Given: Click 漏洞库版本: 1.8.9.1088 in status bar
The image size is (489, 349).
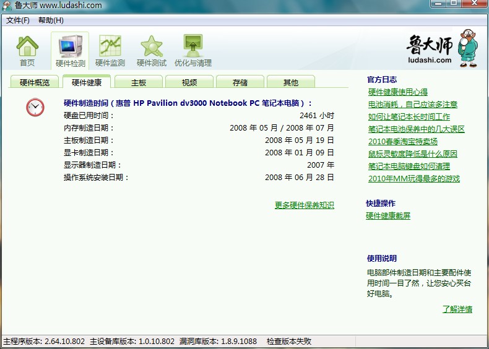Looking at the screenshot, I should pos(218,341).
